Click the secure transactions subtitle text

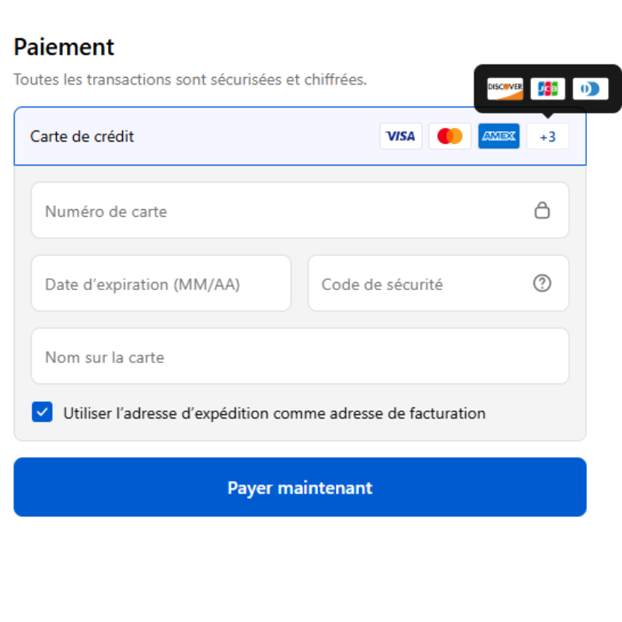(190, 79)
